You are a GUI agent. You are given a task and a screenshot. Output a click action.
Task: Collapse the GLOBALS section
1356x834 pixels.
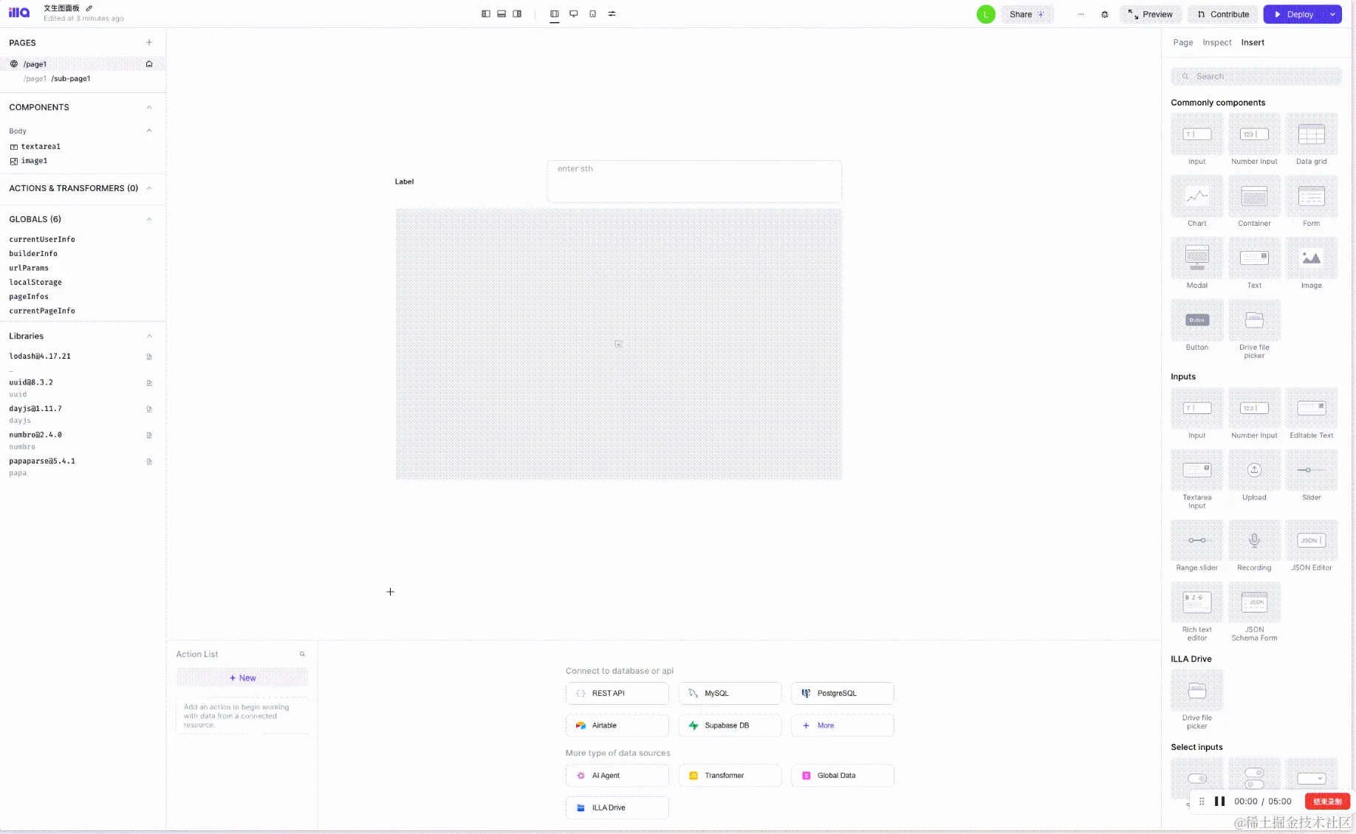[148, 218]
